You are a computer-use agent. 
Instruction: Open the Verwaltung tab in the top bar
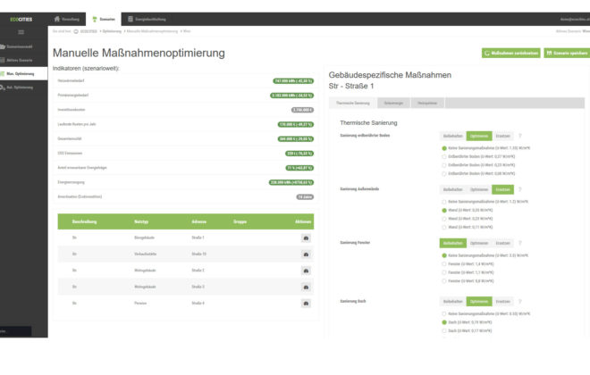[x=67, y=19]
